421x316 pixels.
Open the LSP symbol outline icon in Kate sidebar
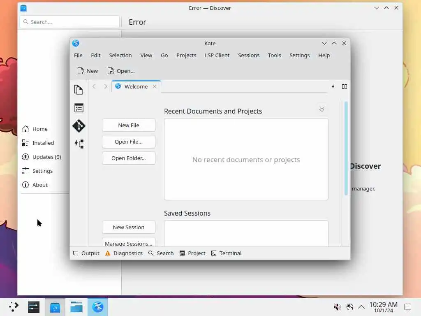point(79,144)
